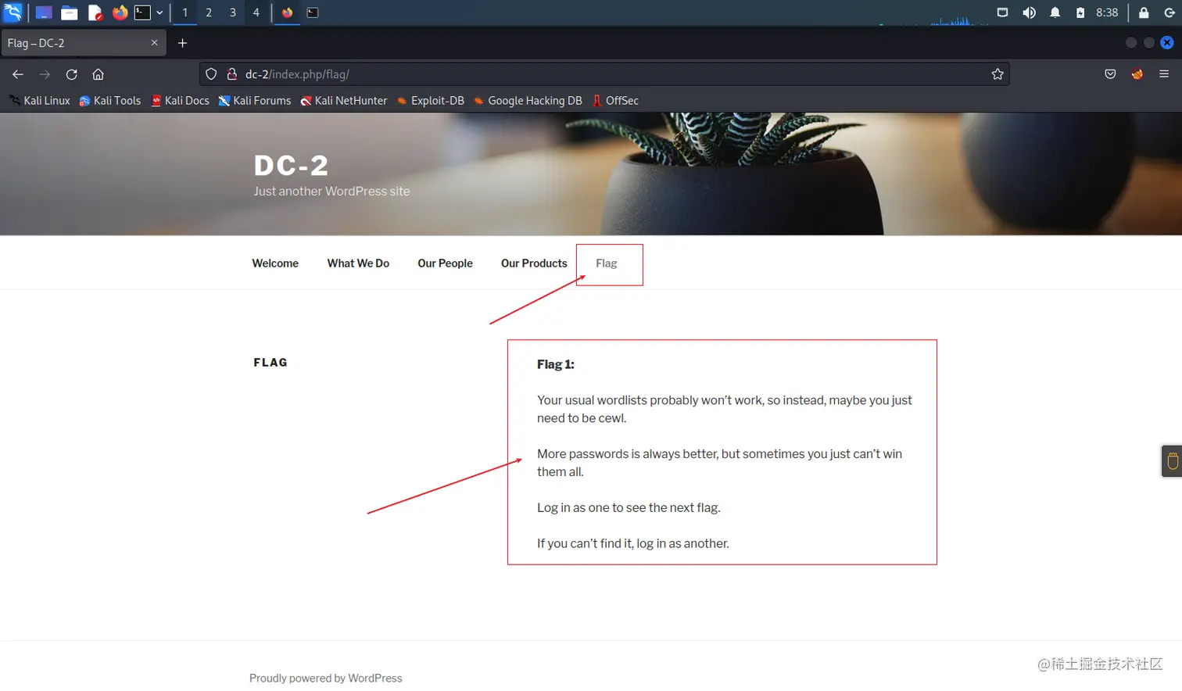Open the Exploit-DB bookmark

click(431, 100)
